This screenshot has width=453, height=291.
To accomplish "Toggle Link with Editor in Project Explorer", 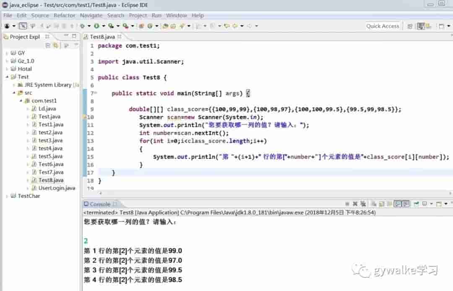I will 56,45.
